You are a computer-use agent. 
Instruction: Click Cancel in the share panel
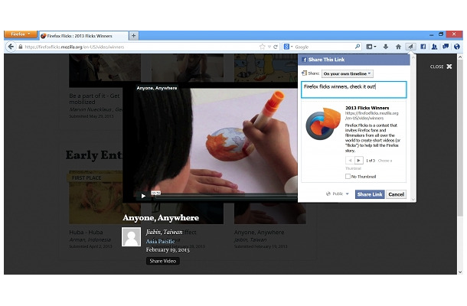[396, 194]
